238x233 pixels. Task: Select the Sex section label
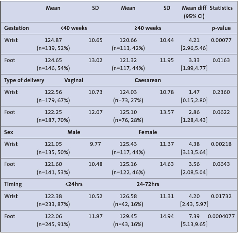tap(9, 132)
